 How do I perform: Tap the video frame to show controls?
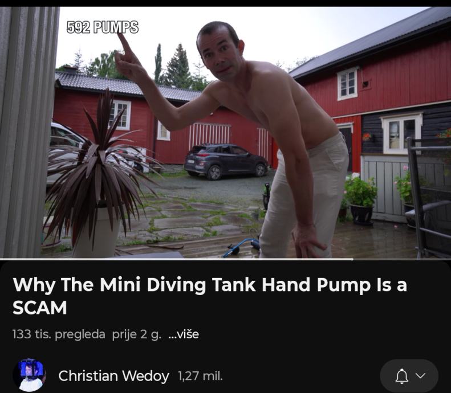click(x=226, y=132)
